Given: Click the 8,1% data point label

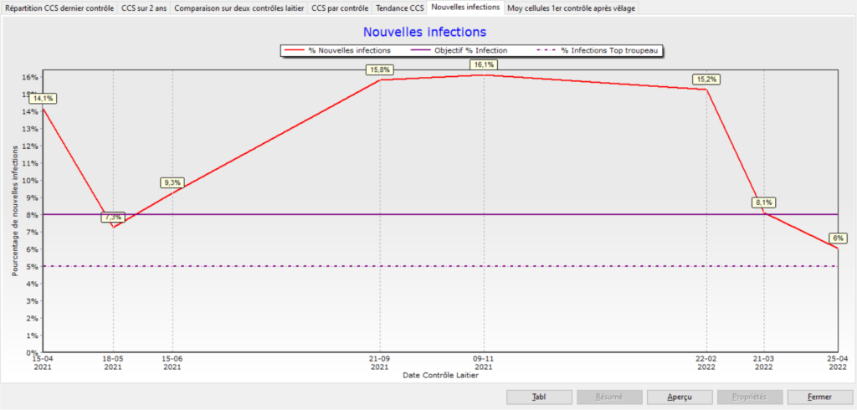Looking at the screenshot, I should [x=762, y=202].
